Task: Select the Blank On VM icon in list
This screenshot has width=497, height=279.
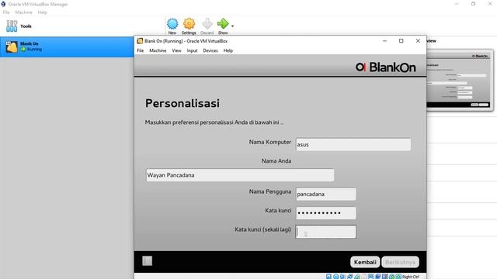Action: coord(12,46)
